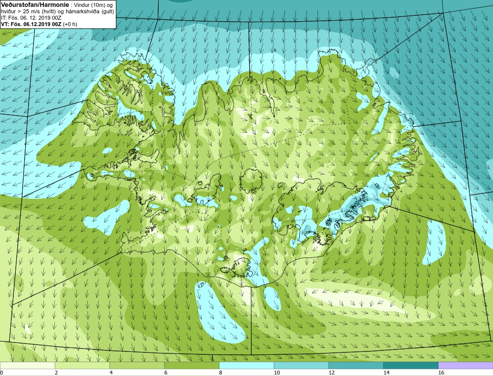493x376 pixels.
Task: Click the "Veðurstofan/Harmonie" title text
Action: point(35,5)
